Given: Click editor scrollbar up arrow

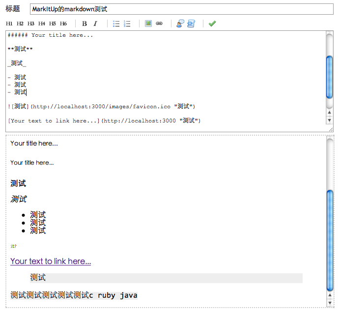Looking at the screenshot, I should 329,112.
